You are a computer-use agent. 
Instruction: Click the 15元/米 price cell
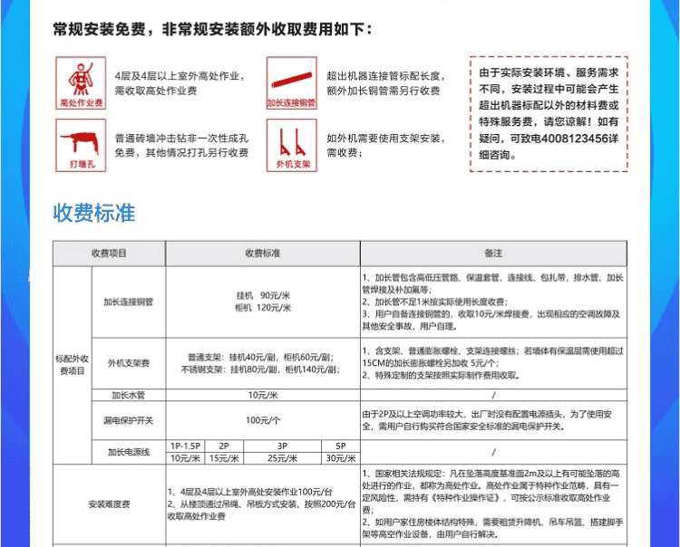pyautogui.click(x=224, y=458)
